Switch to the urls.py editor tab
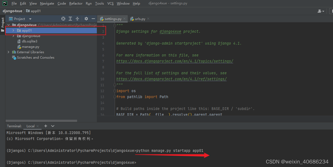The width and height of the screenshot is (333, 167). [x=140, y=19]
